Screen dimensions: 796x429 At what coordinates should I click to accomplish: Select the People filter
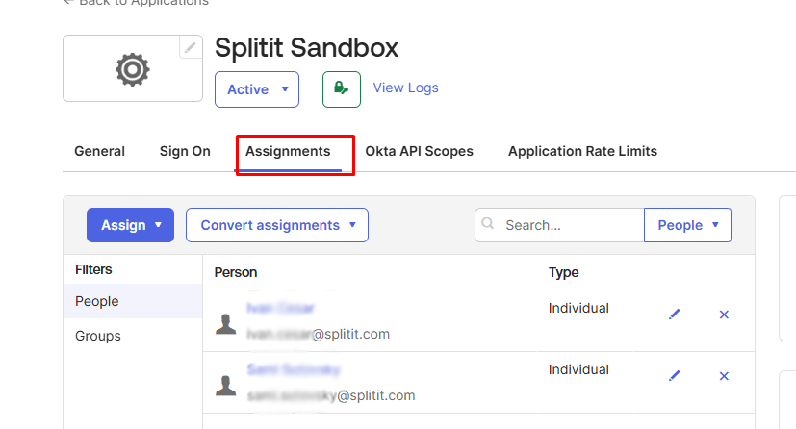[x=133, y=301]
